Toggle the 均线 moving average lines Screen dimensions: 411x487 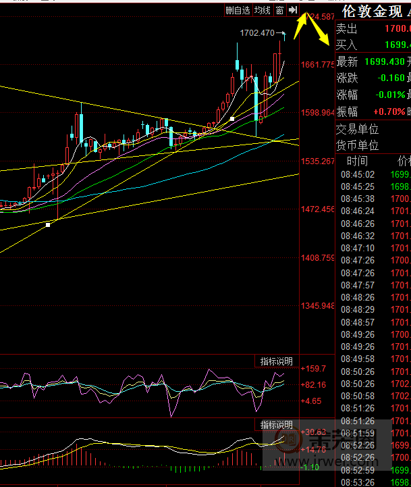(262, 10)
